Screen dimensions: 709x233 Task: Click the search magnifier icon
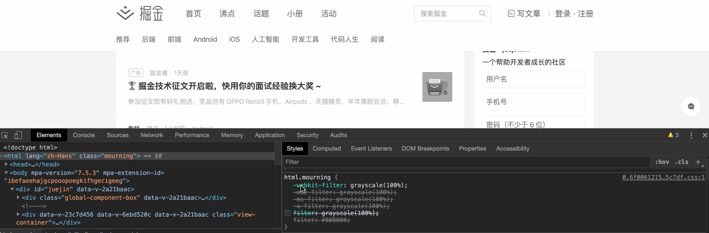pyautogui.click(x=483, y=13)
